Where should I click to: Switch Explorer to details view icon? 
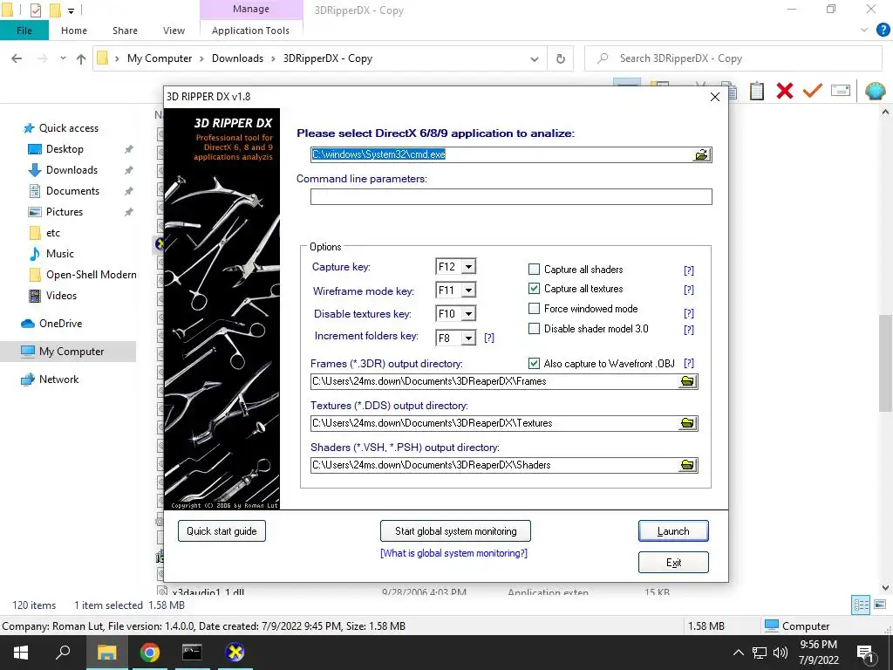click(x=861, y=605)
